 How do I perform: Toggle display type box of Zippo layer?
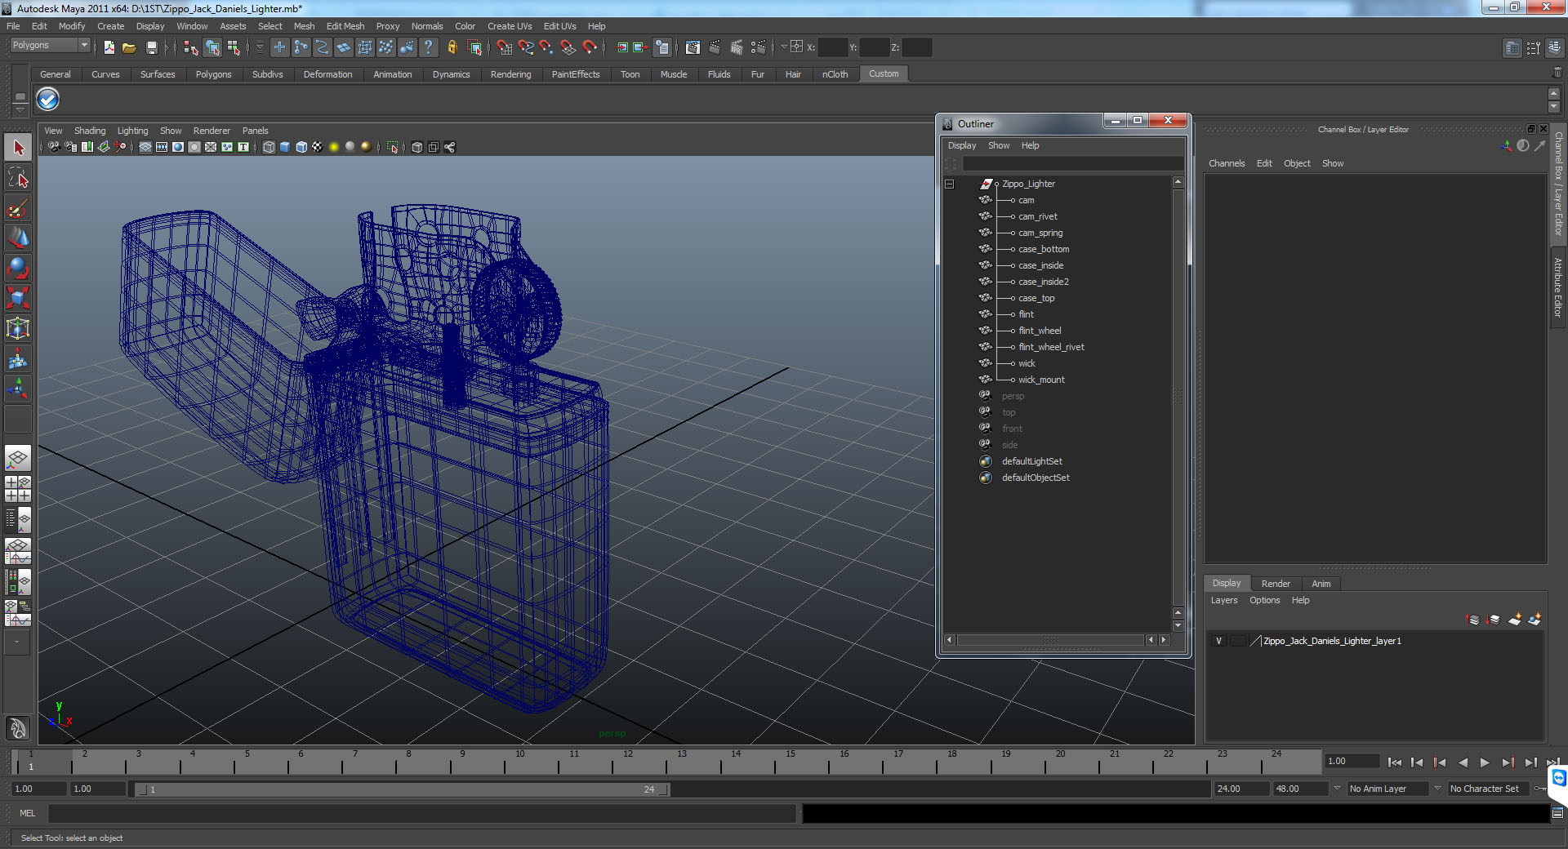point(1238,641)
